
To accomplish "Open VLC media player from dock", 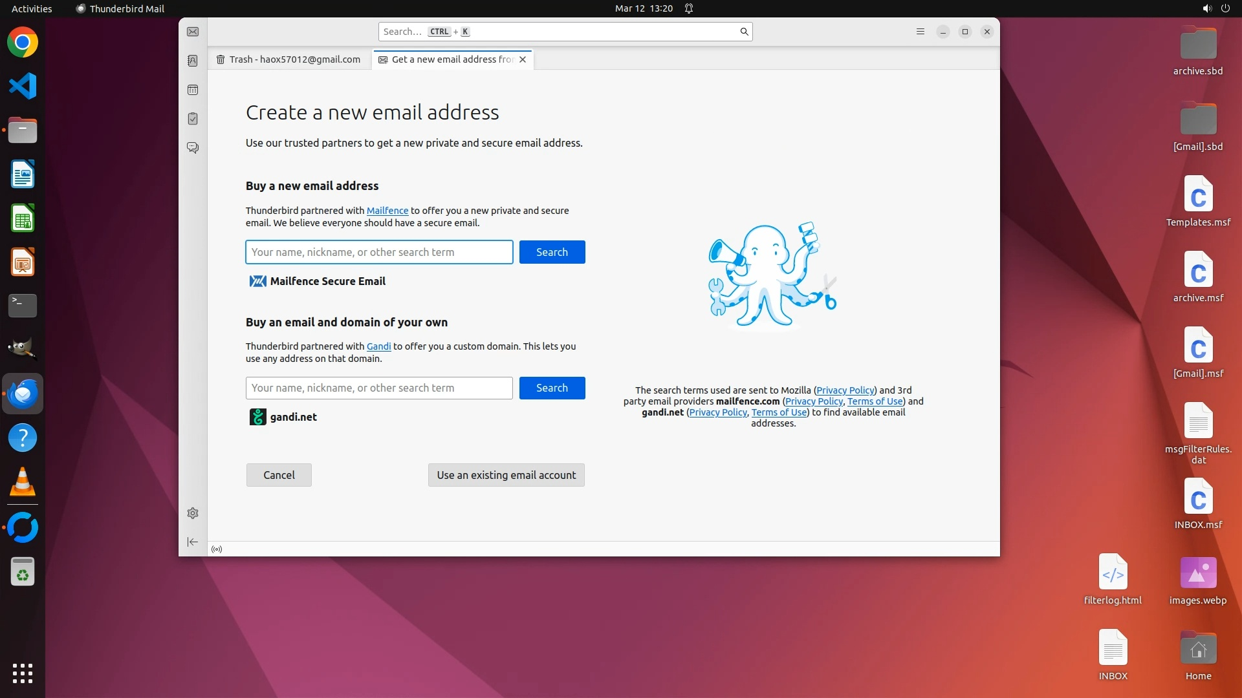I will click(23, 482).
